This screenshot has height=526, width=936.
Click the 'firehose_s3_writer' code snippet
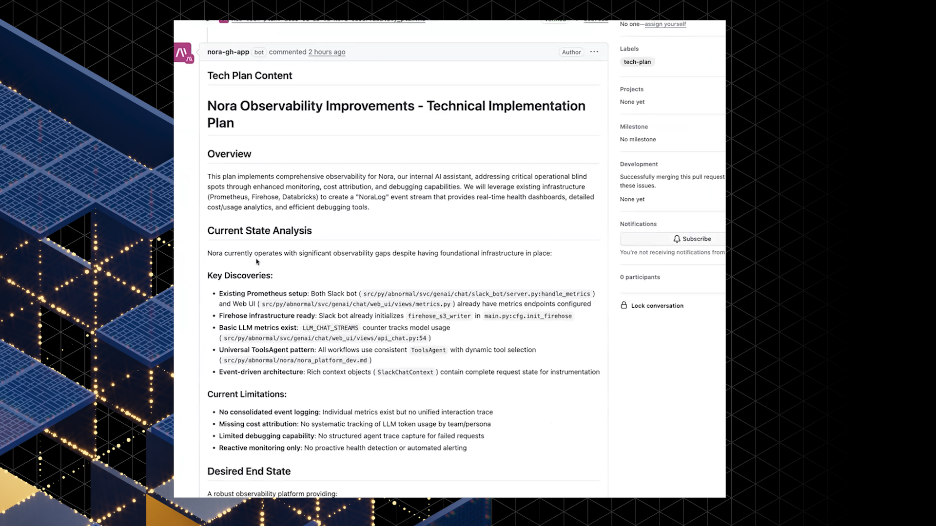439,316
